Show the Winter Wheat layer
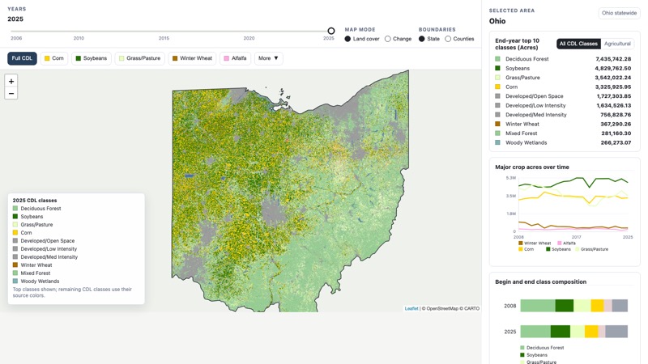648x364 pixels. [192, 58]
